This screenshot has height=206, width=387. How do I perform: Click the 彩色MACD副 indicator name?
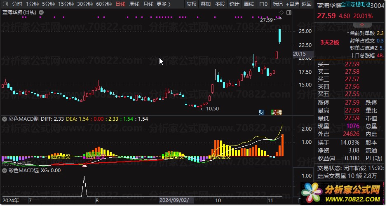[23, 119]
